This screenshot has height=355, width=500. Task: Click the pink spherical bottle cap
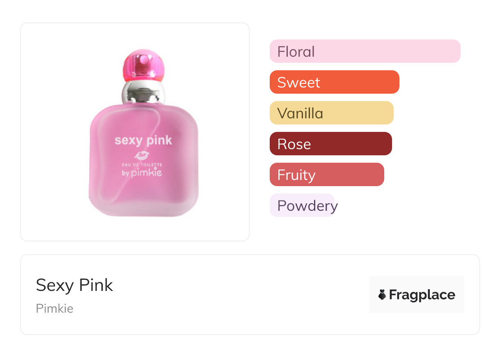coord(143,66)
